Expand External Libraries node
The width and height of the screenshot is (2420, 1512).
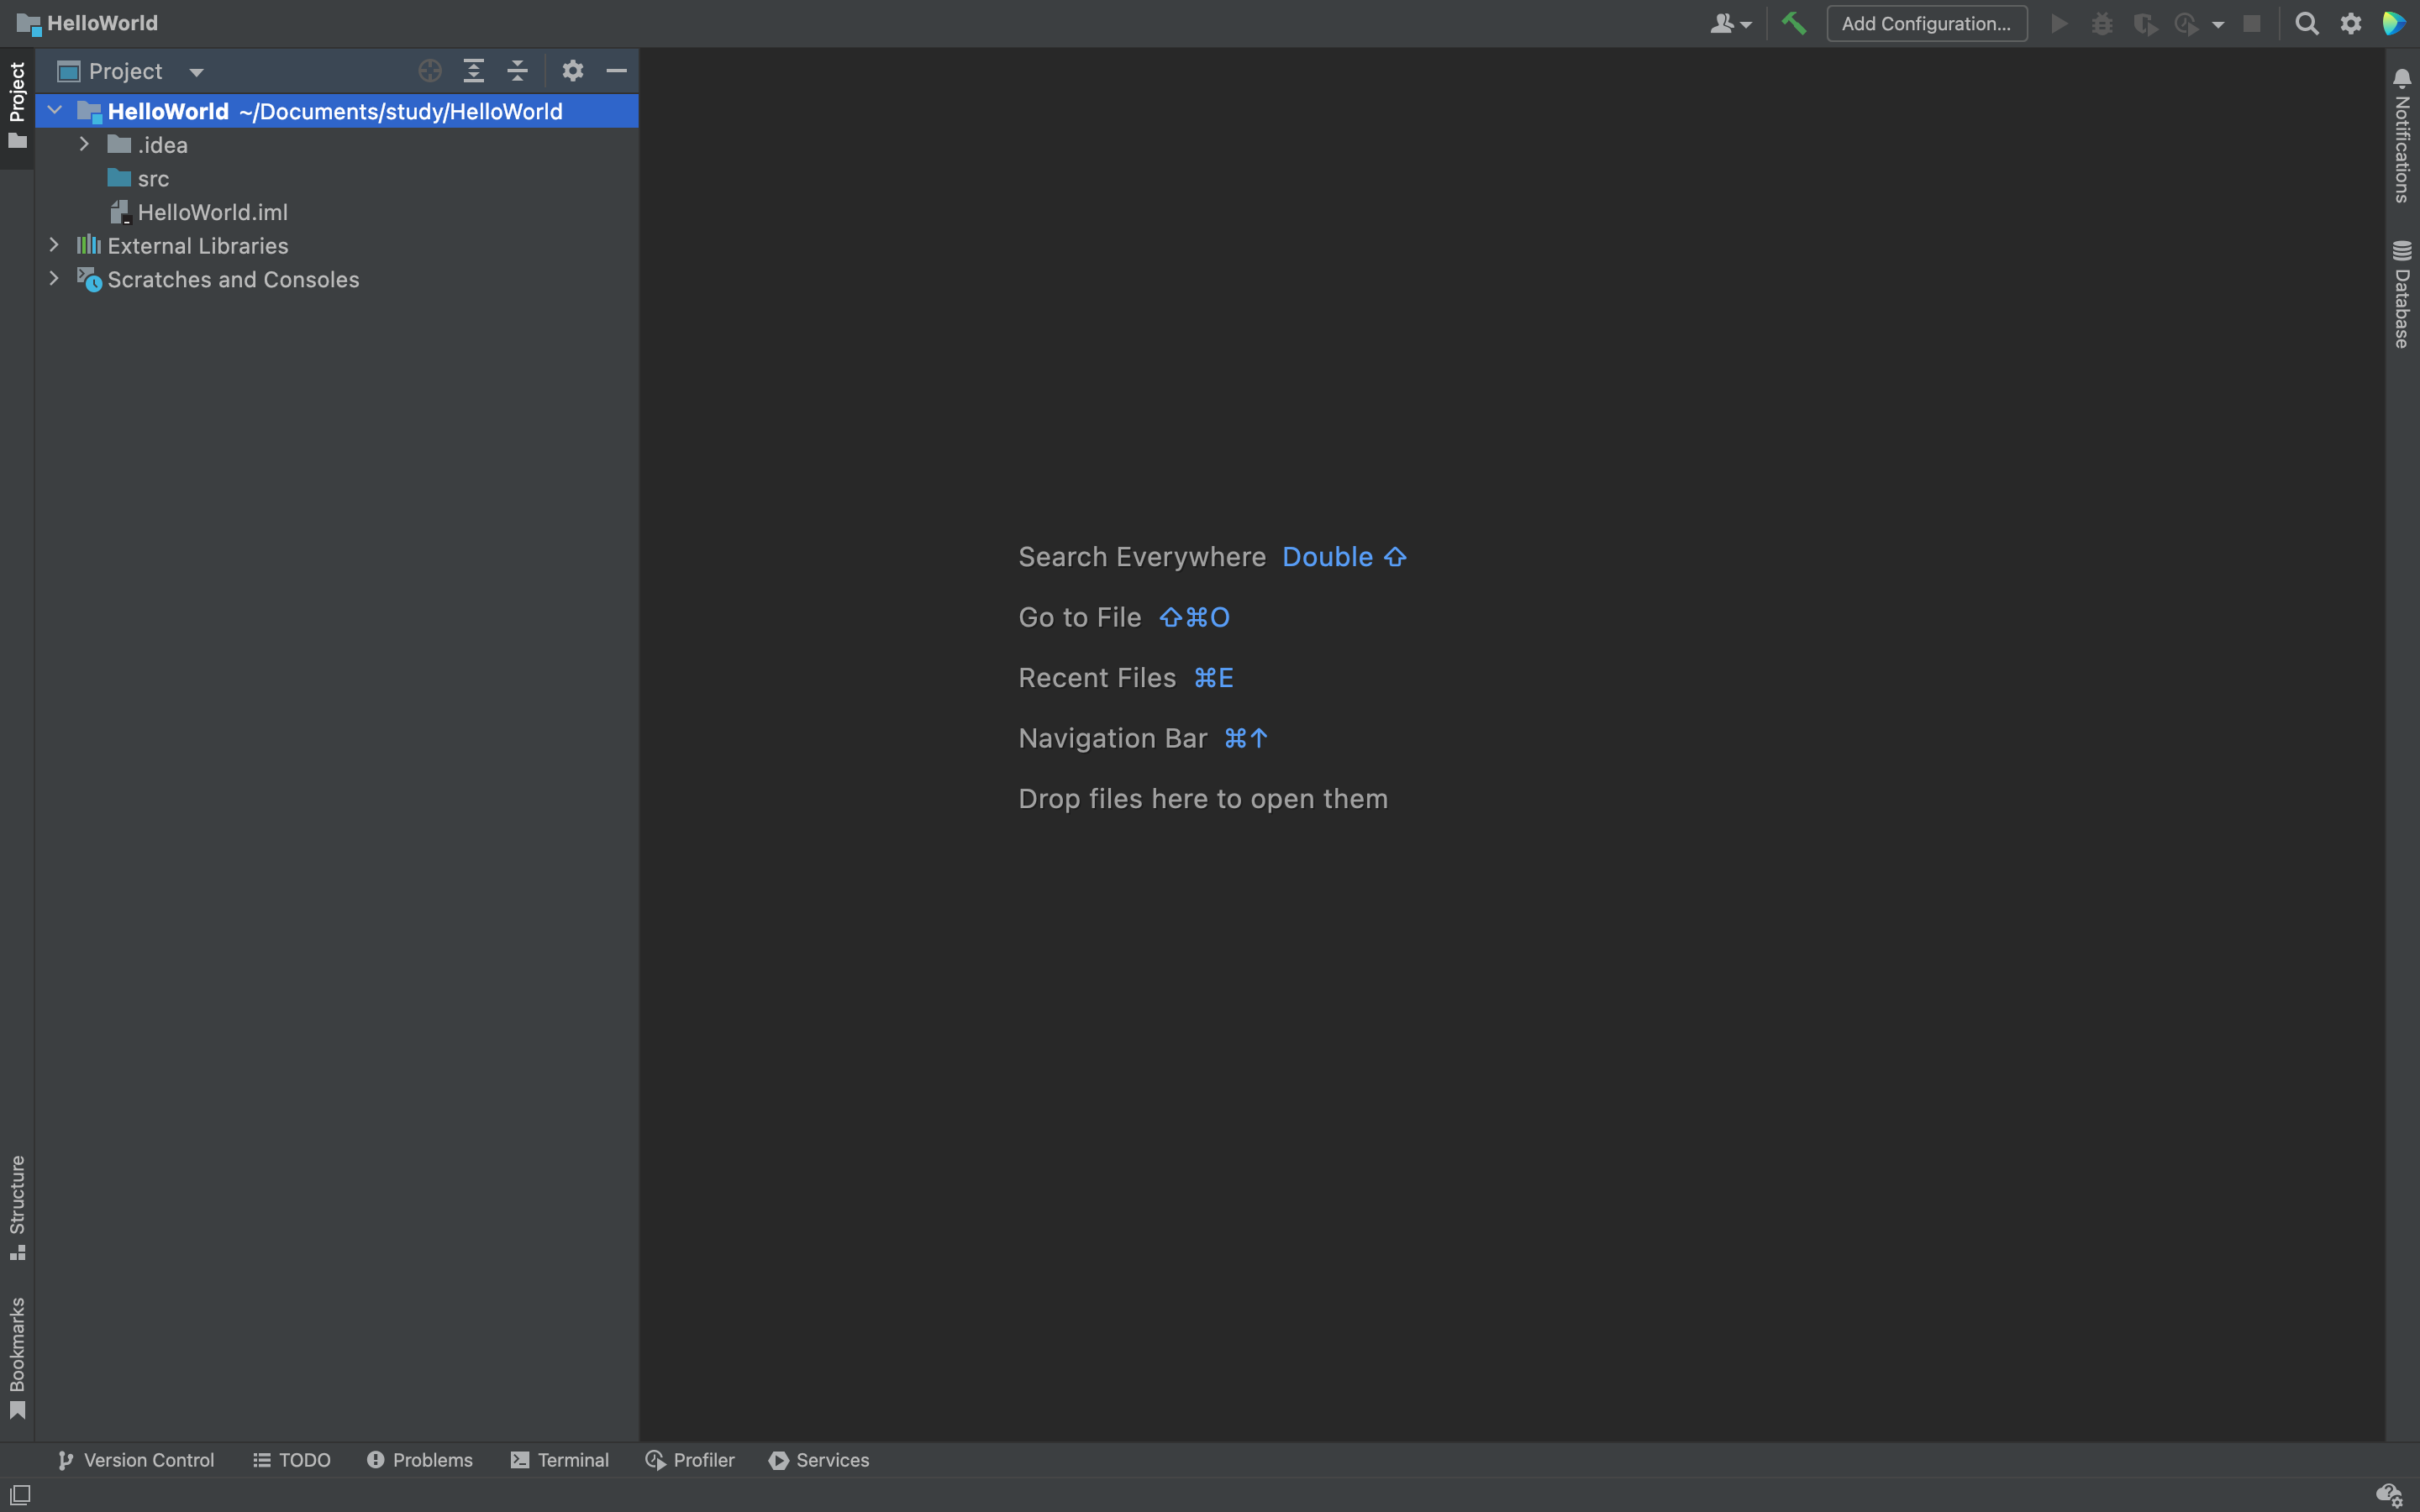pyautogui.click(x=54, y=245)
